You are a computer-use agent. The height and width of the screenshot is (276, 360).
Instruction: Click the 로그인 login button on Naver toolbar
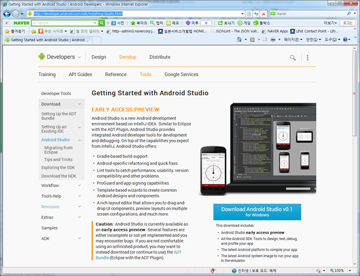(x=347, y=23)
